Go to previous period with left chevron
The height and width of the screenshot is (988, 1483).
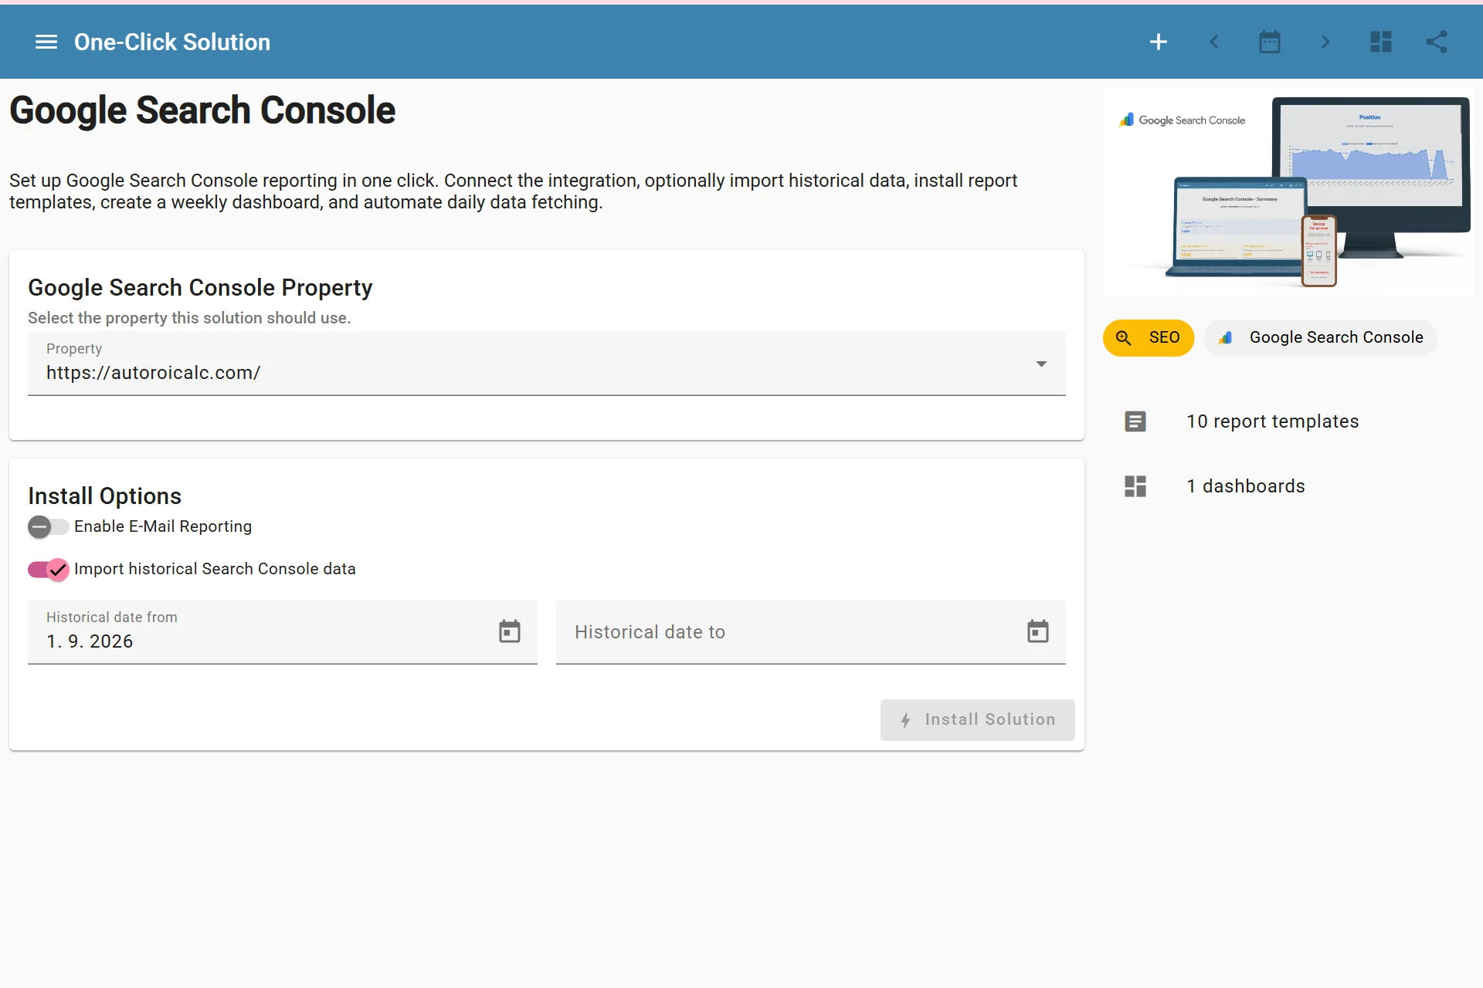click(x=1213, y=42)
